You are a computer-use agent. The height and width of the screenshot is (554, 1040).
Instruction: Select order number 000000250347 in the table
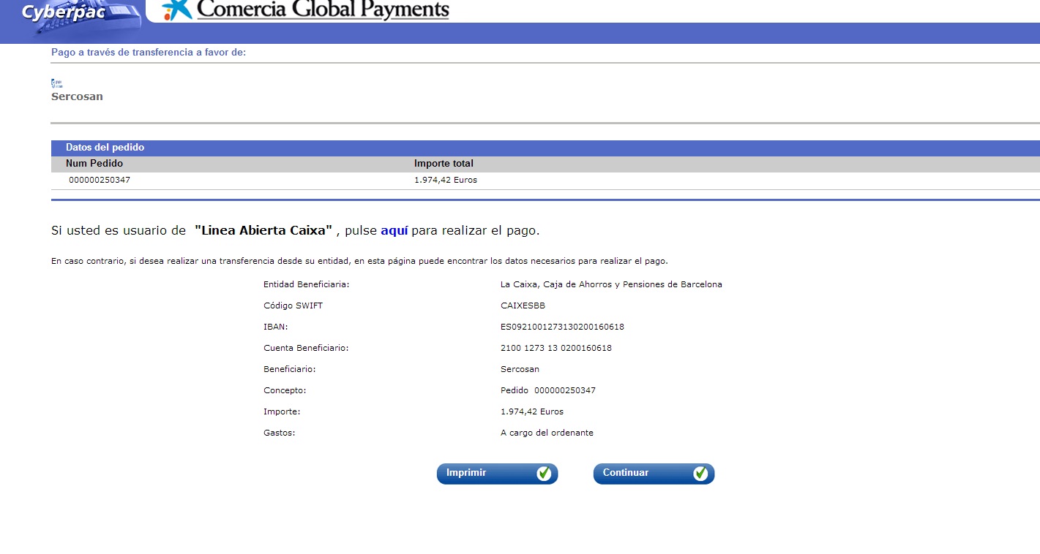[100, 180]
